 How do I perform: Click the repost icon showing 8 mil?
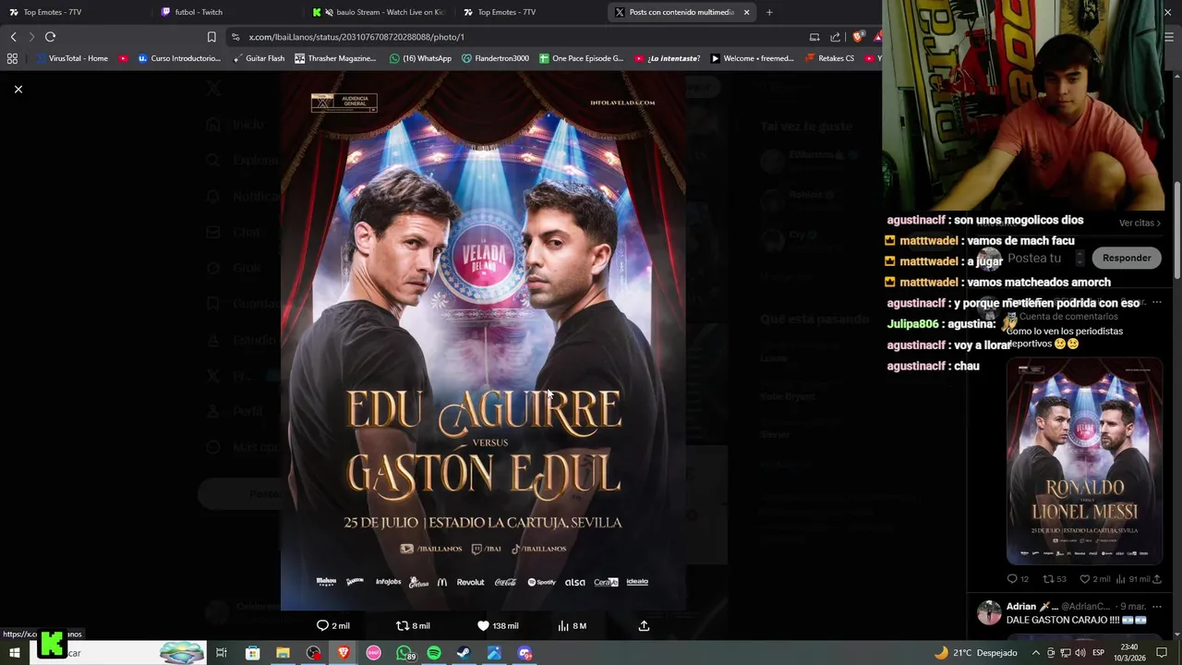[x=413, y=625]
